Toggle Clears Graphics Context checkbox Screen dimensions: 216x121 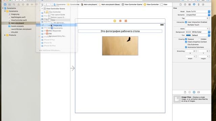point(186,42)
